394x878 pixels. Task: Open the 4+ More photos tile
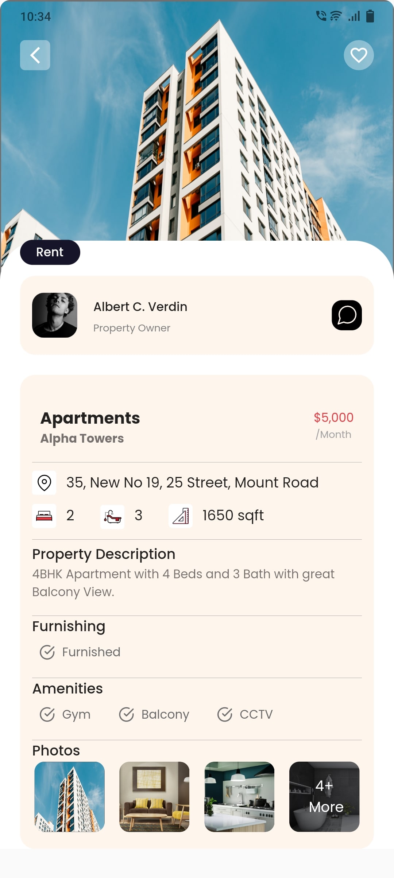tap(324, 797)
